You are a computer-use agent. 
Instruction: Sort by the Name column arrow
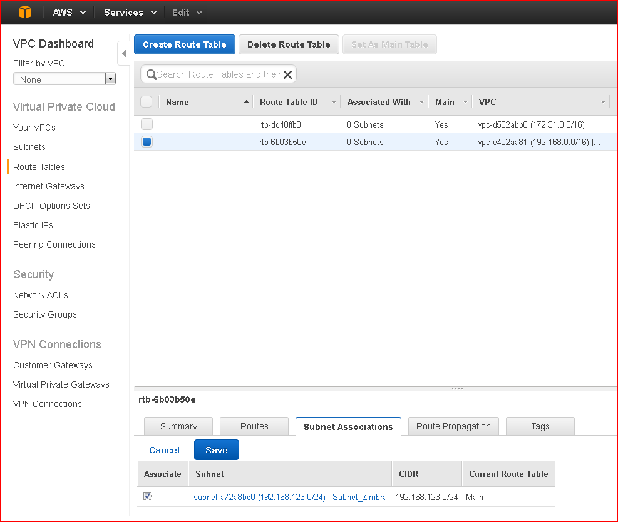click(246, 102)
